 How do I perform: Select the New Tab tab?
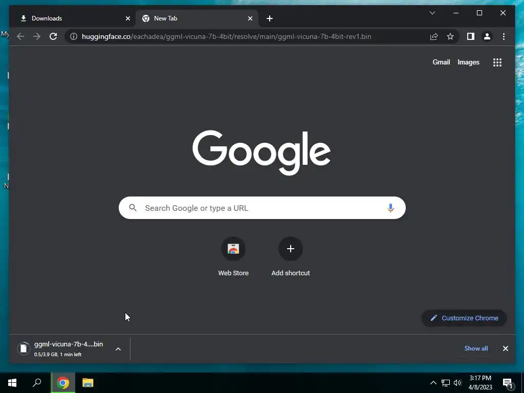pyautogui.click(x=196, y=18)
